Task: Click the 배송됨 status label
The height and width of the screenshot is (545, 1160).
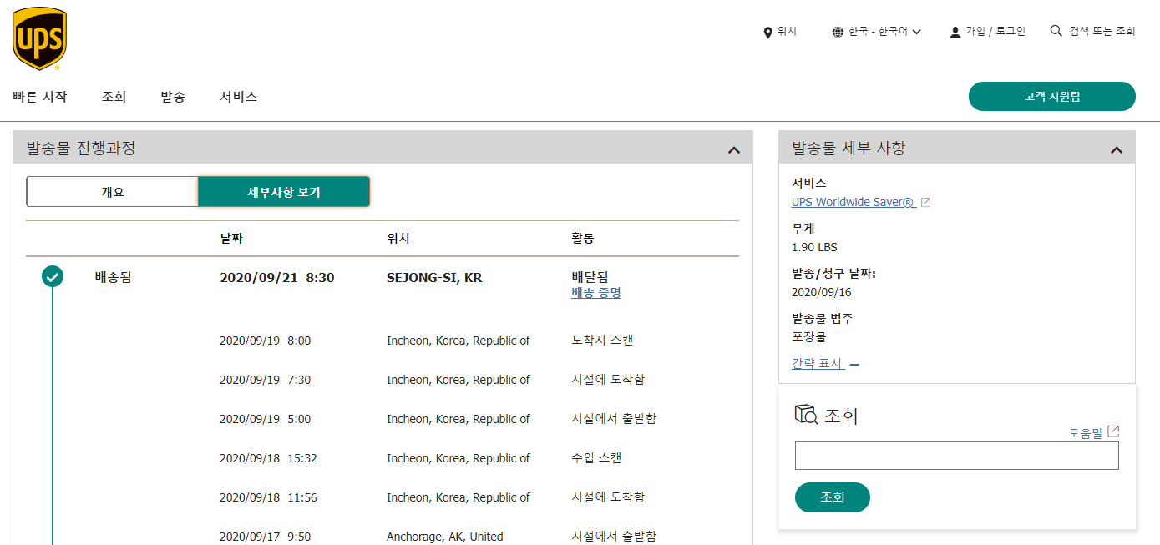Action: pos(113,277)
